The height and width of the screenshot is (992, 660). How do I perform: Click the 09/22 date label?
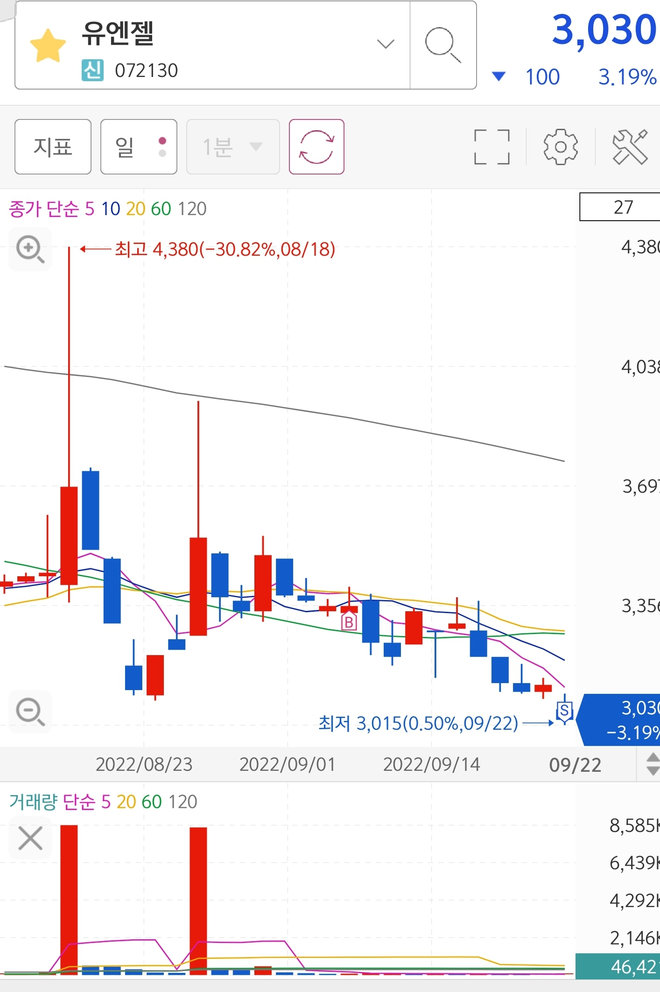575,765
